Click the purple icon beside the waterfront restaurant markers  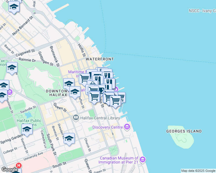click(117, 89)
